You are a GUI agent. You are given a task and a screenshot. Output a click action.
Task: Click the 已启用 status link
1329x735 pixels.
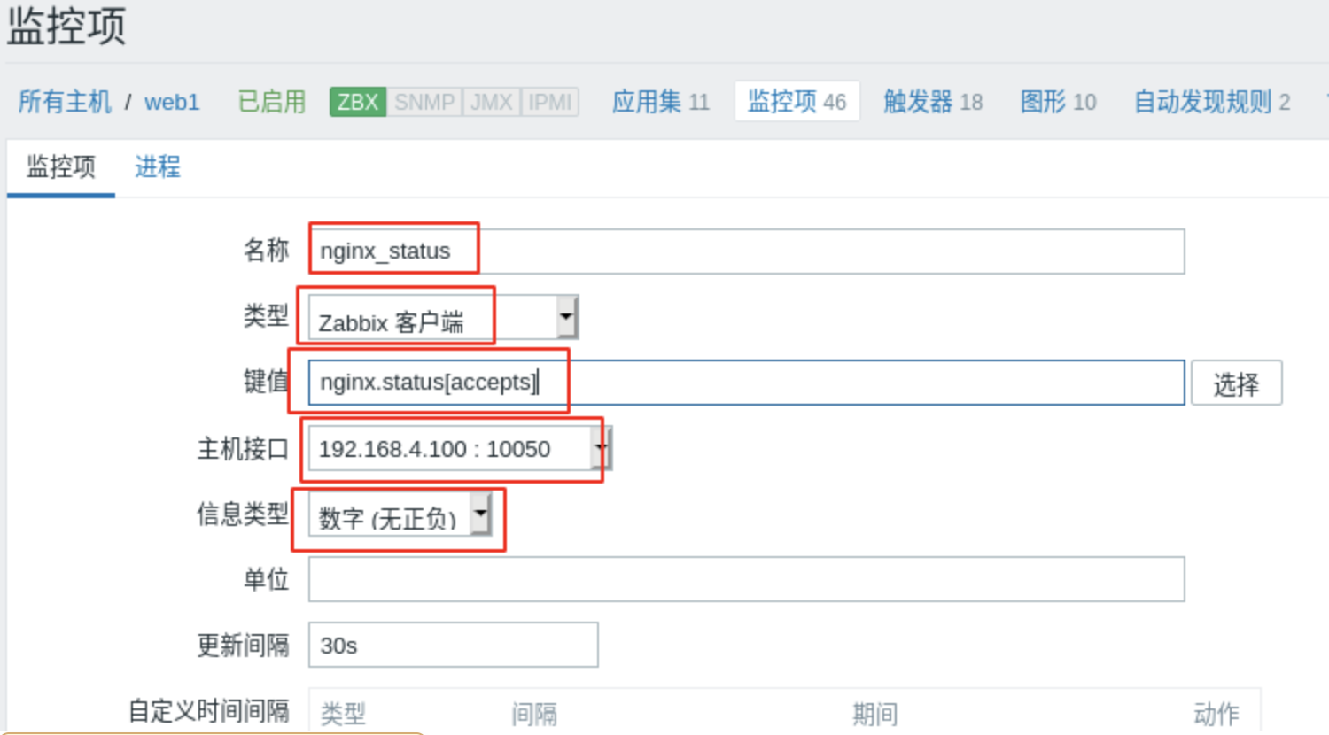(x=272, y=102)
